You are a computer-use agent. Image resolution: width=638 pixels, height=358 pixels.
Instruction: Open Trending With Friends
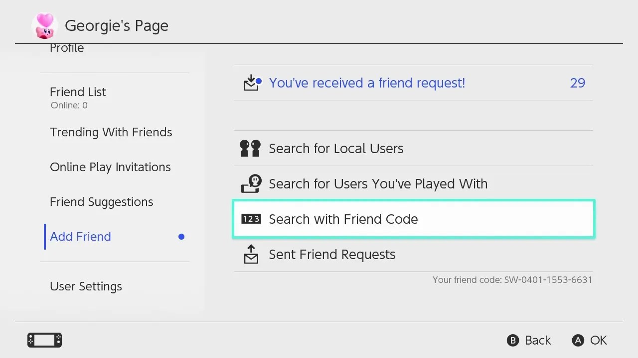click(x=111, y=132)
